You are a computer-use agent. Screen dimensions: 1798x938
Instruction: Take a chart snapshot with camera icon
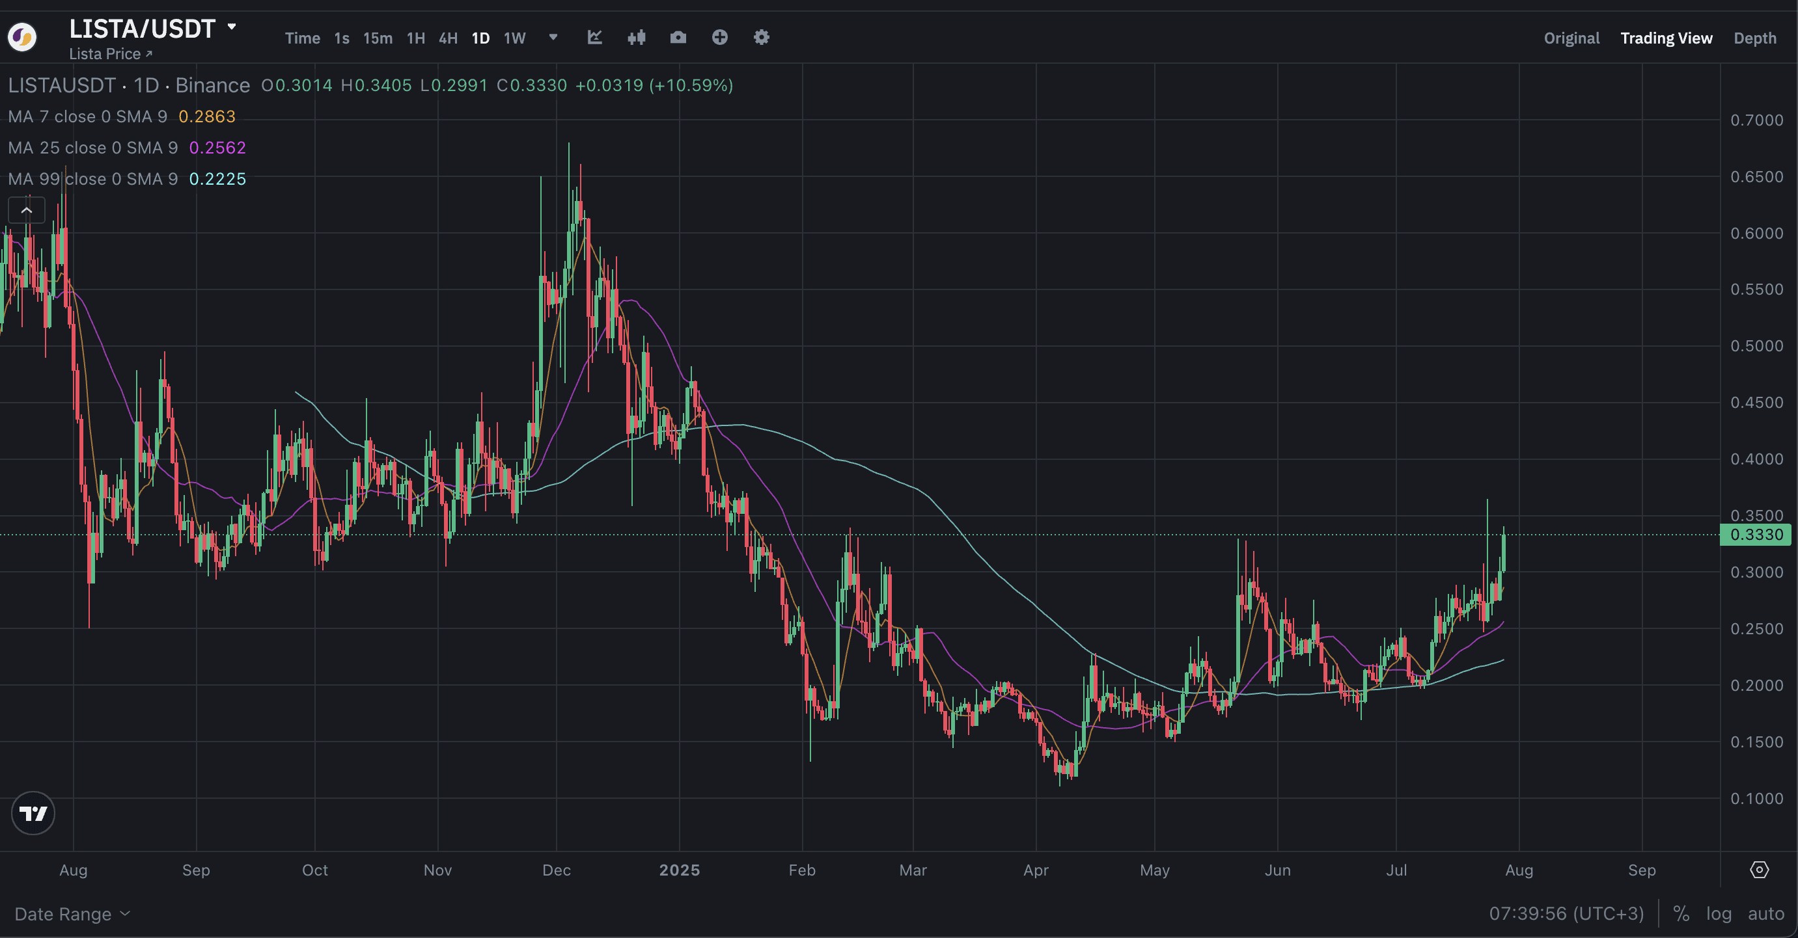(678, 38)
